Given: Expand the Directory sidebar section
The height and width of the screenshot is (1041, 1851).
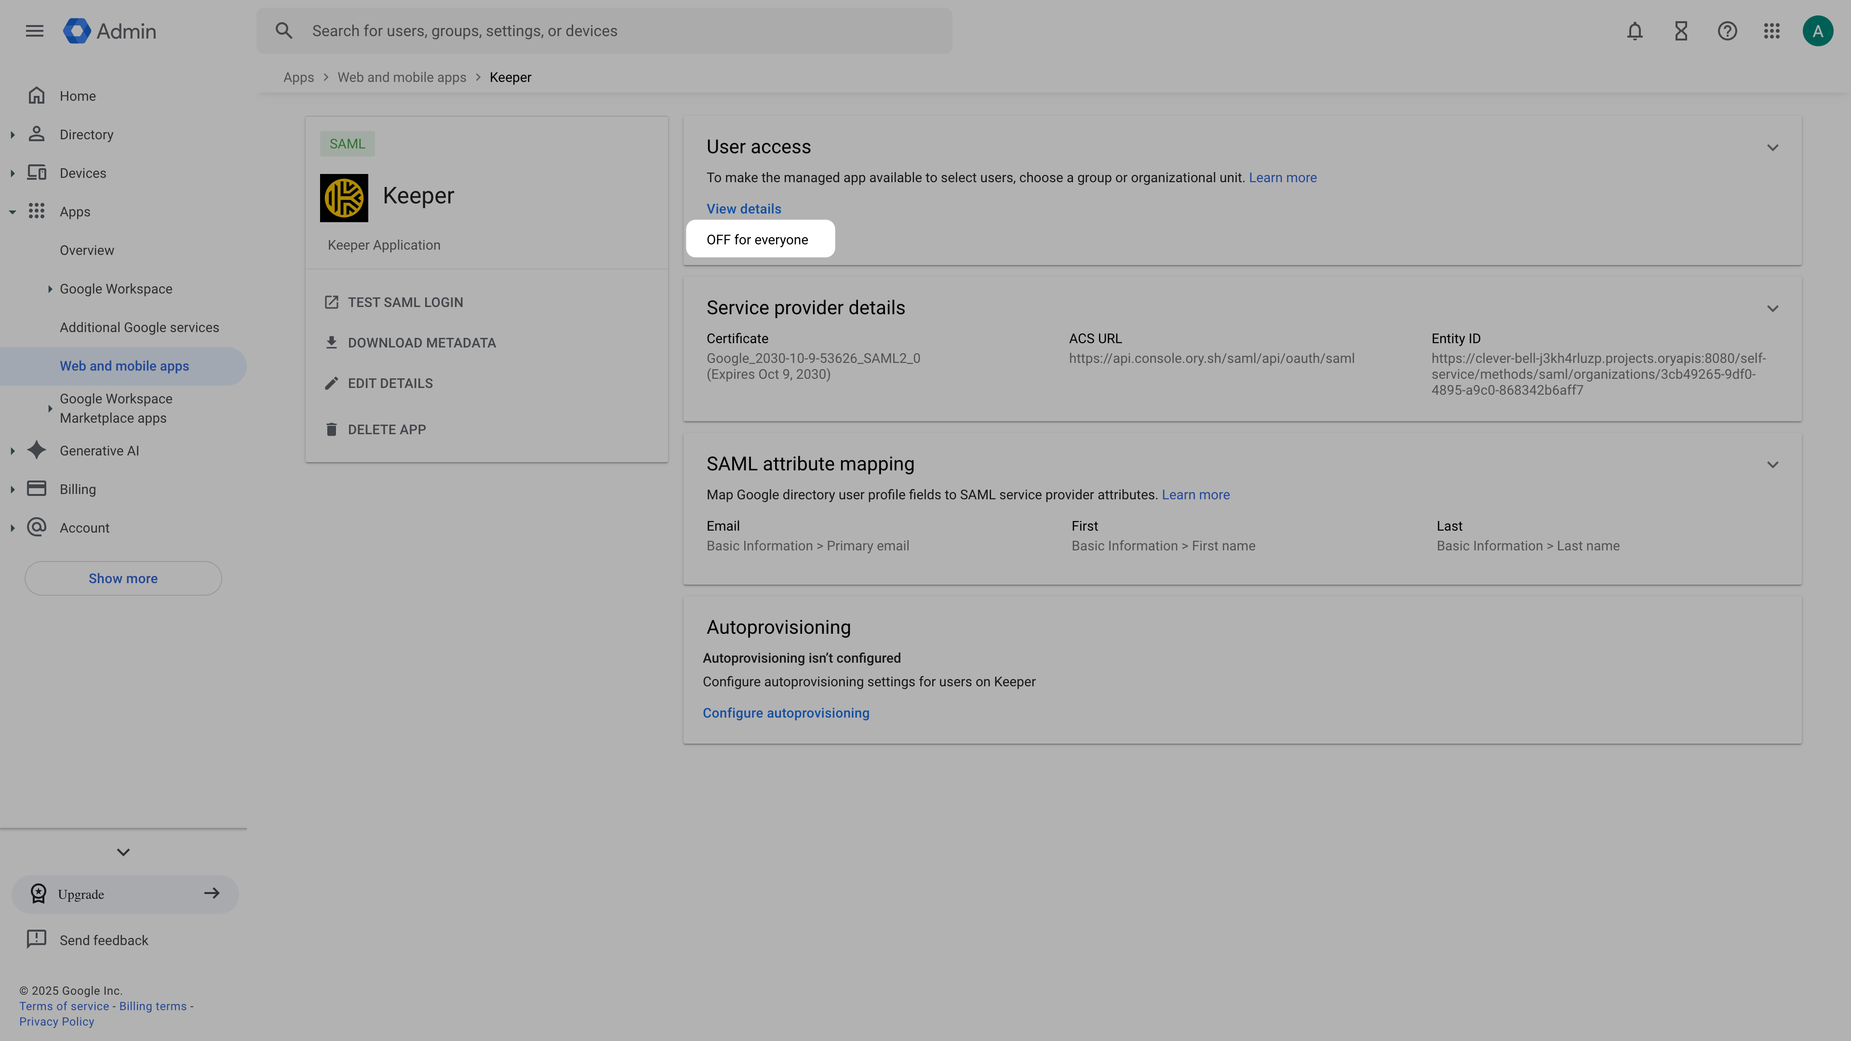Looking at the screenshot, I should [12, 133].
